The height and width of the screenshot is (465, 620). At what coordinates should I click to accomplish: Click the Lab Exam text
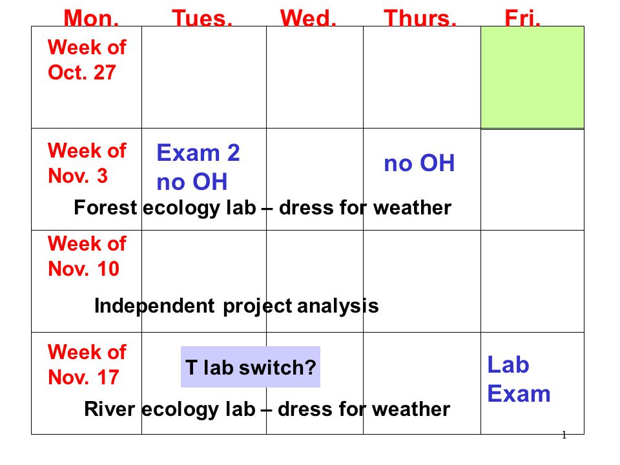click(519, 379)
